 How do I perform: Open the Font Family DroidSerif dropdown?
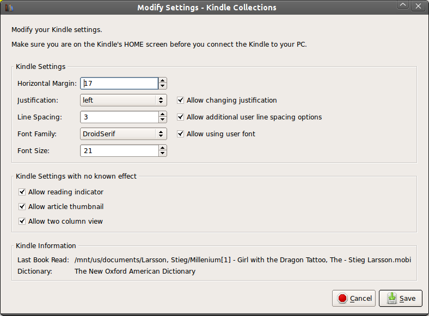(x=123, y=134)
